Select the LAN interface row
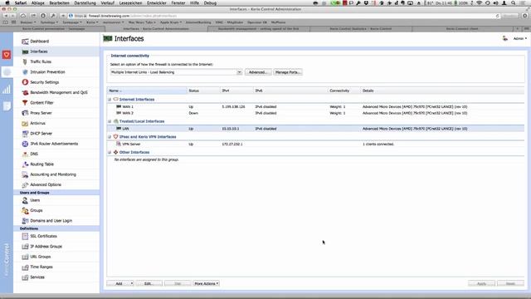 click(x=315, y=129)
